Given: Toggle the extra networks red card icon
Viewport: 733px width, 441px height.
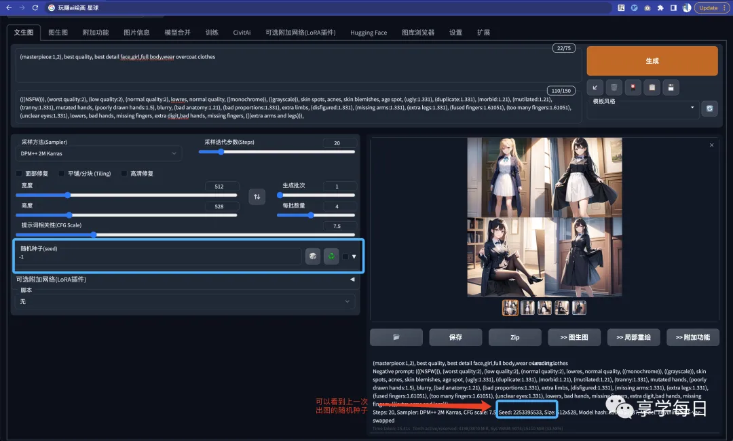Looking at the screenshot, I should coord(633,88).
